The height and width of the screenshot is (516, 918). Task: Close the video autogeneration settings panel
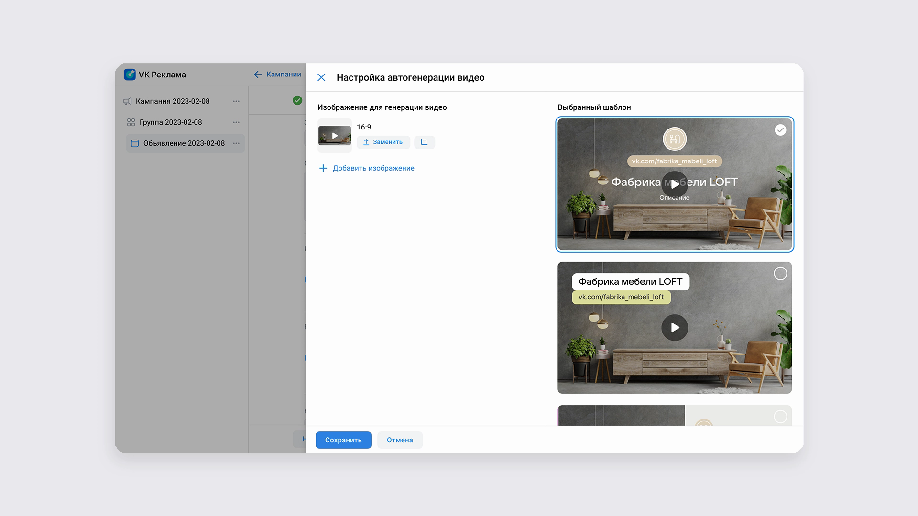click(x=321, y=77)
